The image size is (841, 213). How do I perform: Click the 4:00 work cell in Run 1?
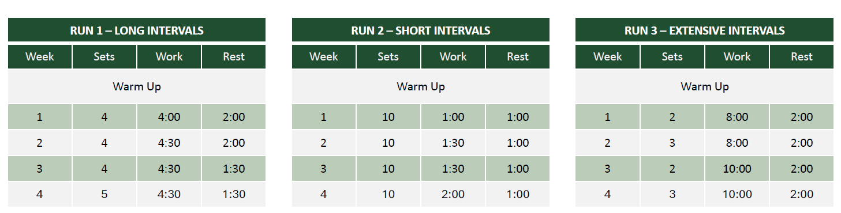tap(169, 117)
